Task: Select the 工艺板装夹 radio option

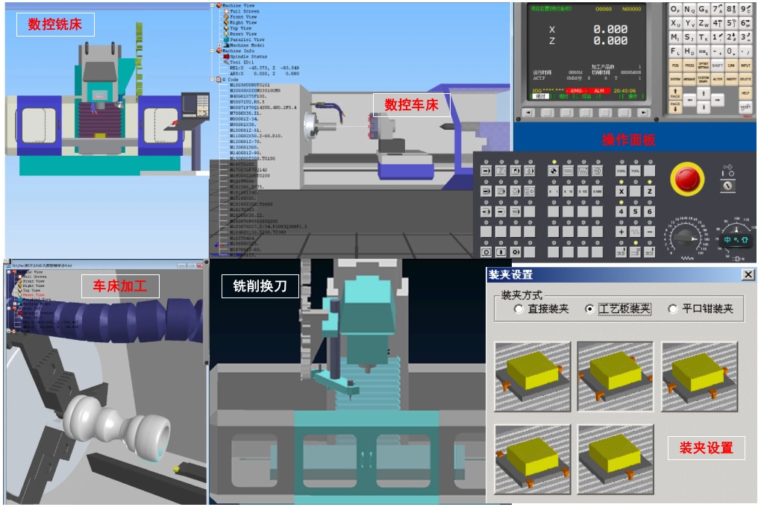Action: (590, 309)
